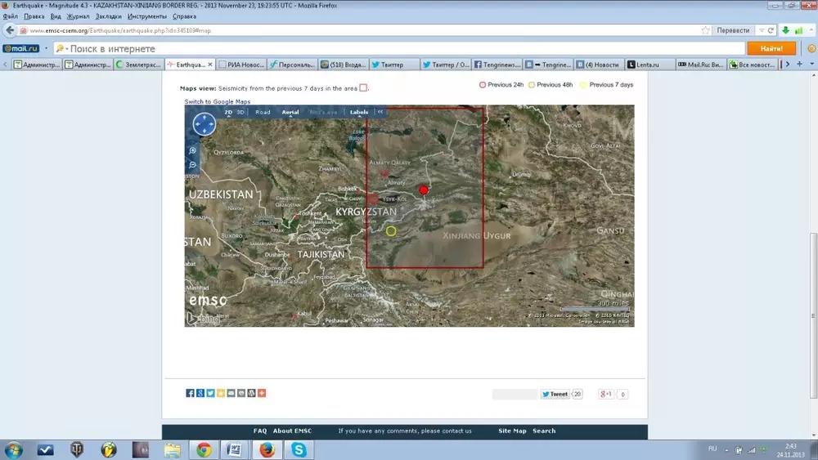
Task: Open the Журнал menu
Action: click(x=78, y=16)
